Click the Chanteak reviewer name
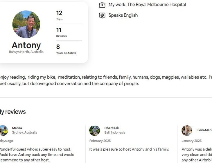The image size is (212, 163). click(112, 128)
